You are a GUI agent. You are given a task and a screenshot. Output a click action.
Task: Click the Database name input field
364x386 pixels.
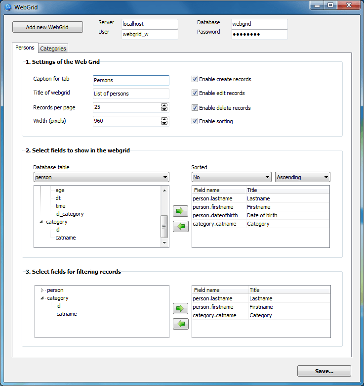259,24
